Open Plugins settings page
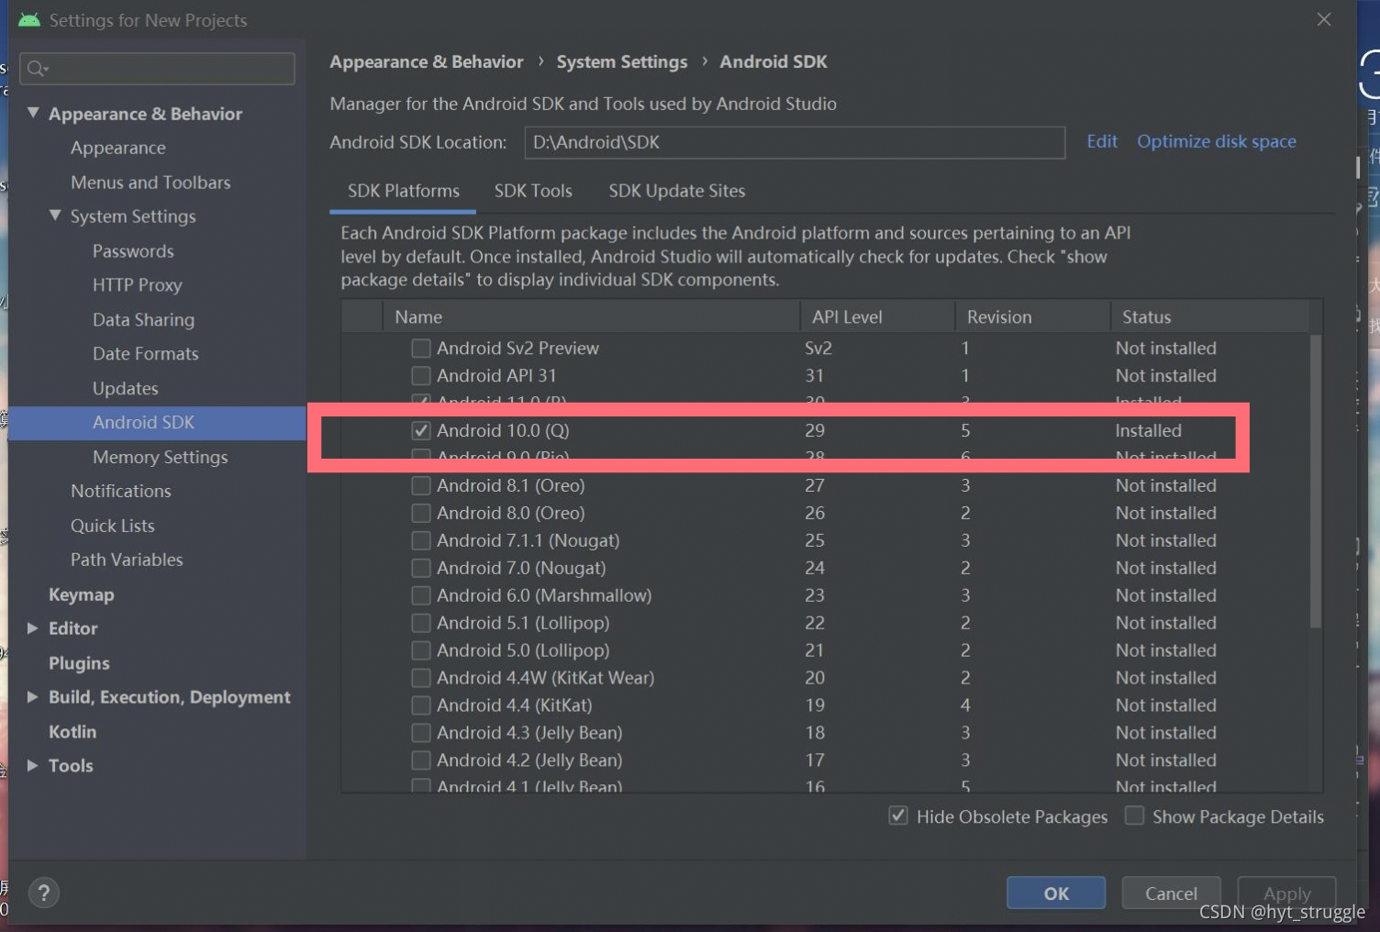 79,662
